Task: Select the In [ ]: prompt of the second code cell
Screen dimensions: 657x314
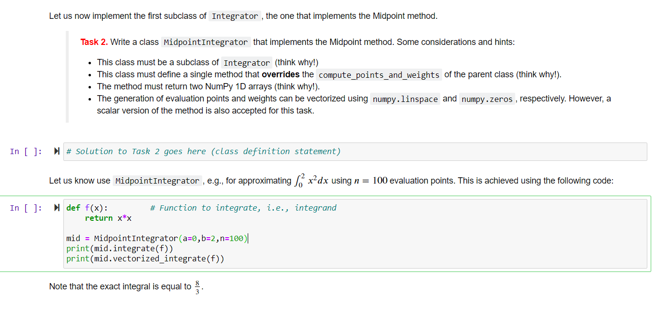Action: point(26,208)
